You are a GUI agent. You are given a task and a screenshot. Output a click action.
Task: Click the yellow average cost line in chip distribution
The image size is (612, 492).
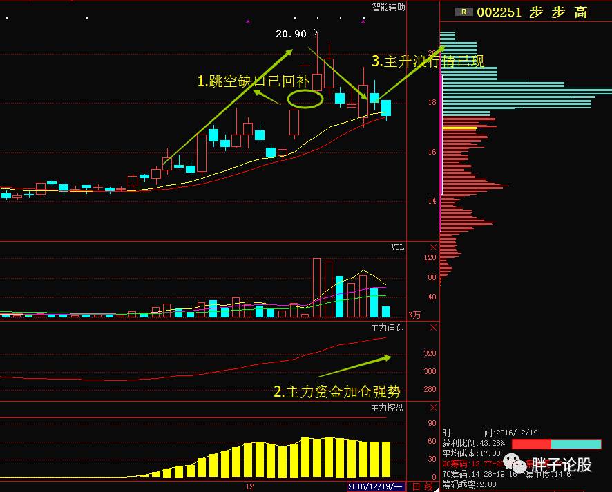(460, 128)
